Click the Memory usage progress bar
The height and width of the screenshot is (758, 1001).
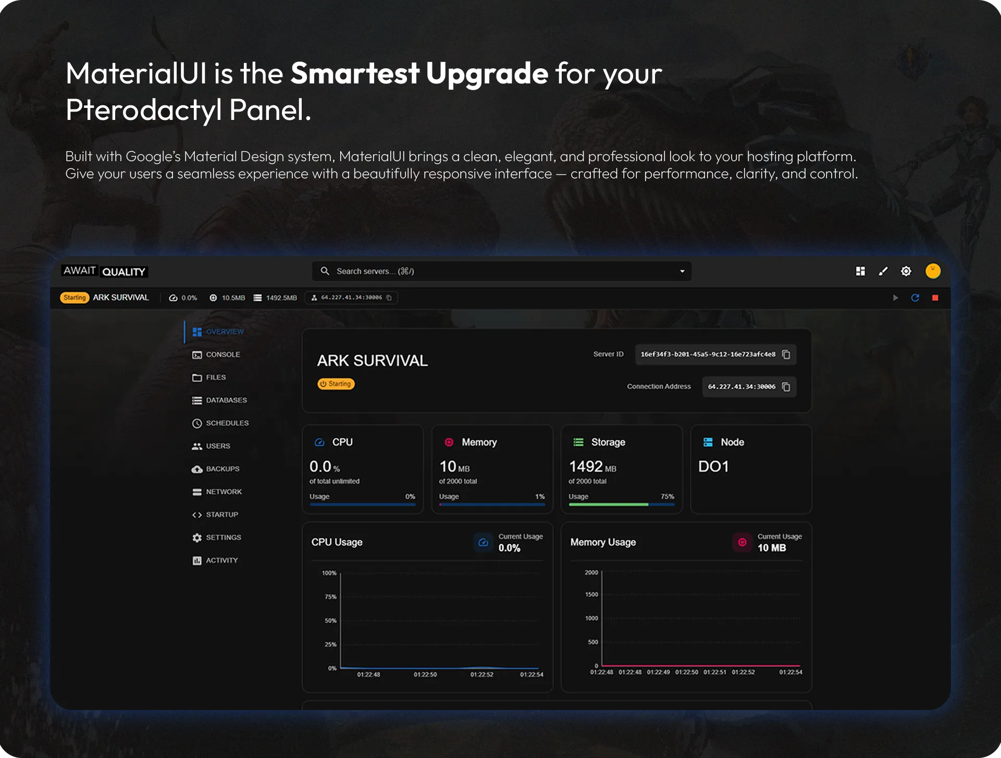coord(492,505)
